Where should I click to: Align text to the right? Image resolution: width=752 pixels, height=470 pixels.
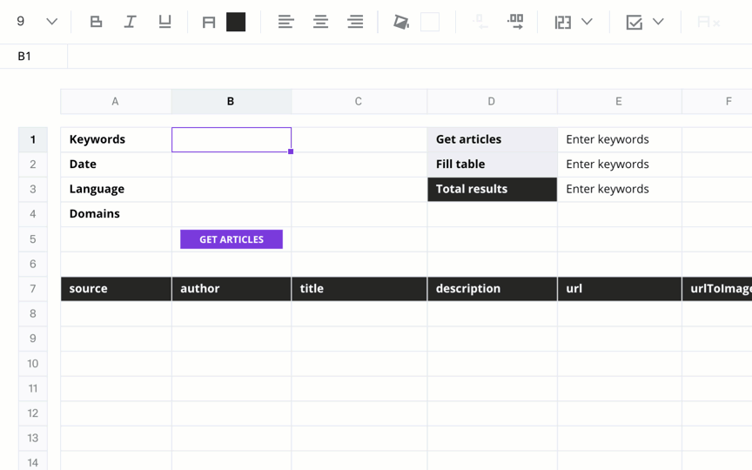tap(355, 22)
